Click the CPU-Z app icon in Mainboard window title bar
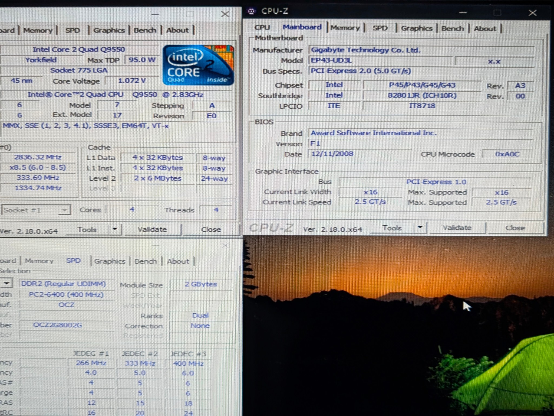 point(252,11)
